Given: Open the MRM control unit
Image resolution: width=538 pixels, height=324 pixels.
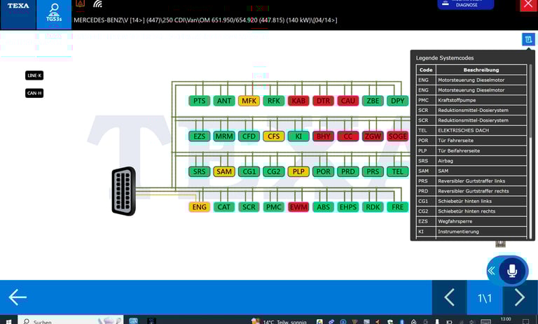Looking at the screenshot, I should [x=224, y=136].
